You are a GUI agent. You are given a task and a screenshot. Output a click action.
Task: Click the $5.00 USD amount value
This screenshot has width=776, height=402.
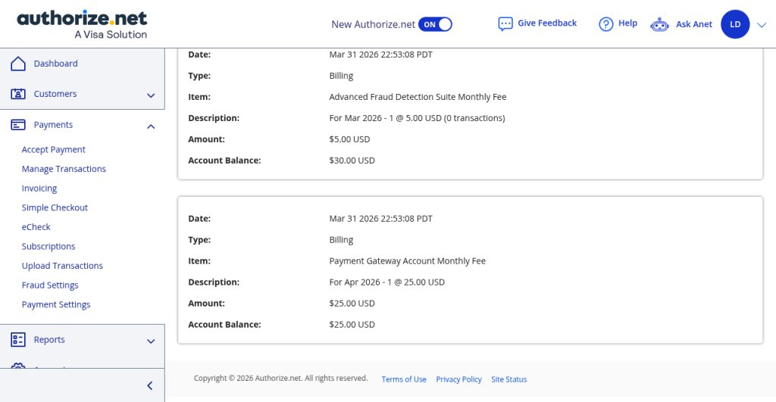point(349,139)
